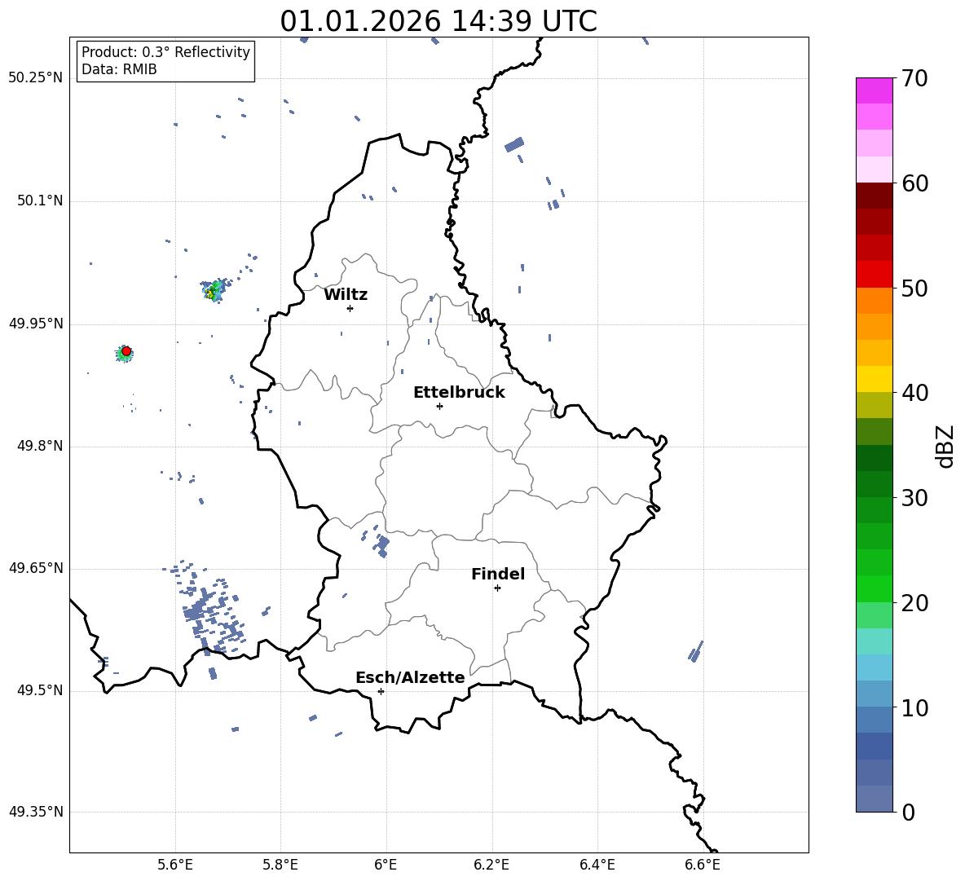Click the 6.2°E longitude label
The width and height of the screenshot is (965, 881).
[x=491, y=865]
